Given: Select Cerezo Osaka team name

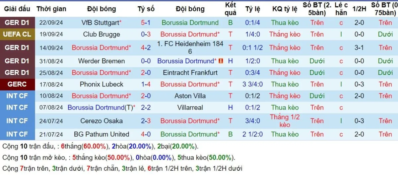Looking at the screenshot, I should click(101, 121).
